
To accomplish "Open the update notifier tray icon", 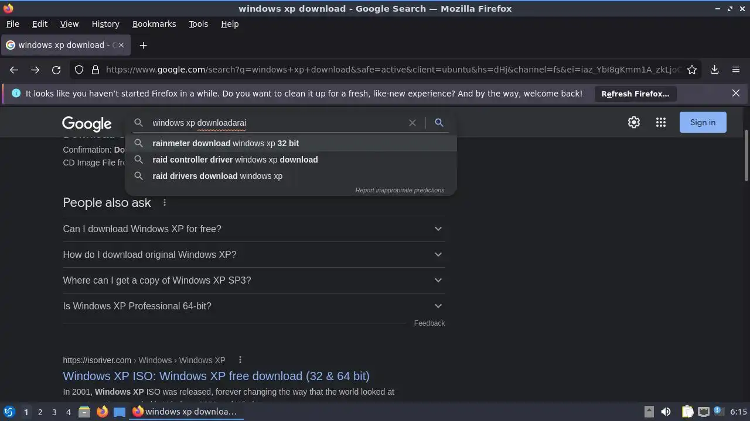I will (x=718, y=412).
